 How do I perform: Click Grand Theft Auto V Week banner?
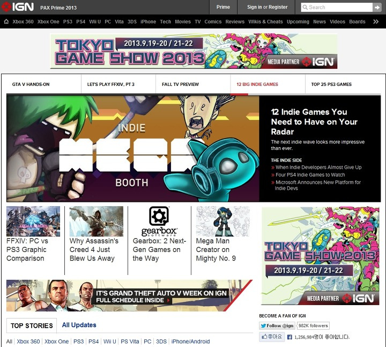coord(130,295)
